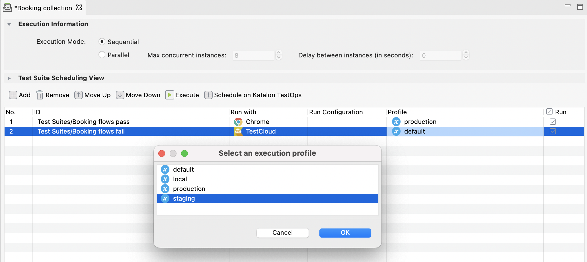587x262 pixels.
Task: Toggle Run checkbox for Booking flows pass
Action: click(x=553, y=122)
